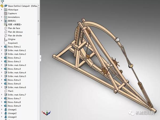160x120 pixels.
Task: Click the Esquisse1 sketch icon
Action: point(6,43)
